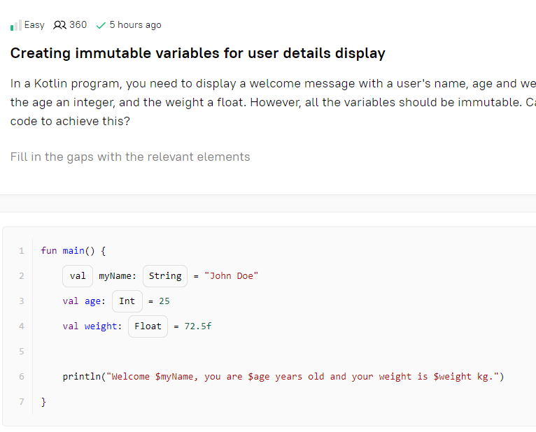The height and width of the screenshot is (432, 536).
Task: Click the 'Easy' difficulty label
Action: point(34,25)
